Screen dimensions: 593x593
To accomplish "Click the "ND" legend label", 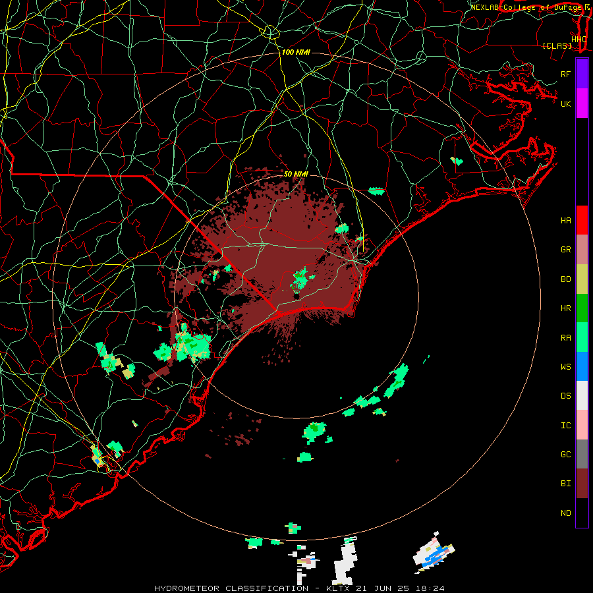I will tap(565, 513).
